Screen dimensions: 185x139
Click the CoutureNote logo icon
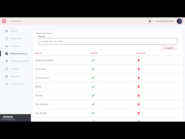[x=4, y=21]
